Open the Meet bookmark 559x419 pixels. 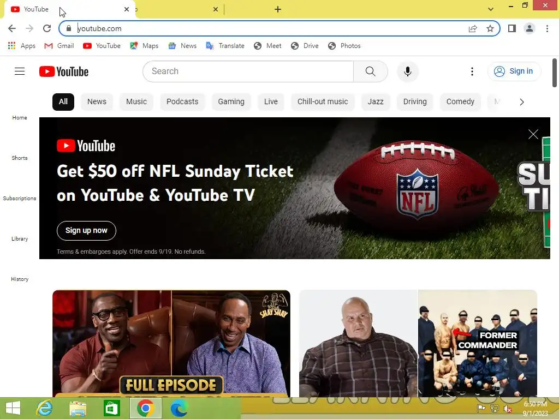(267, 46)
